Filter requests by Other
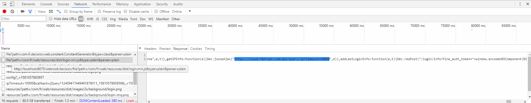 [176, 19]
